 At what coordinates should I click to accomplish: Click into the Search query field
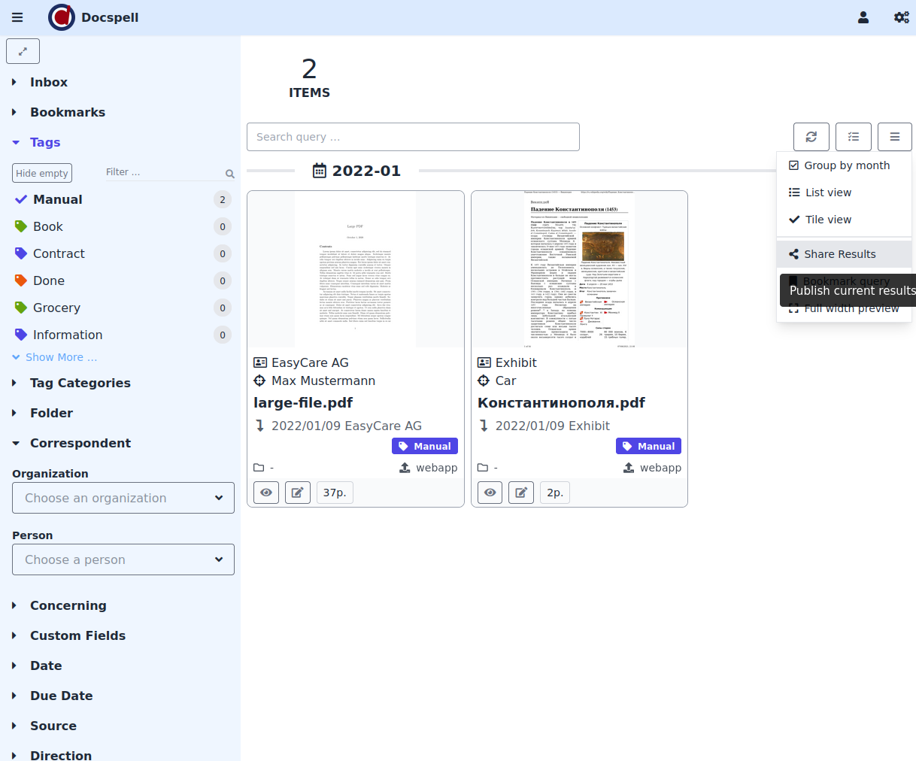[x=413, y=137]
